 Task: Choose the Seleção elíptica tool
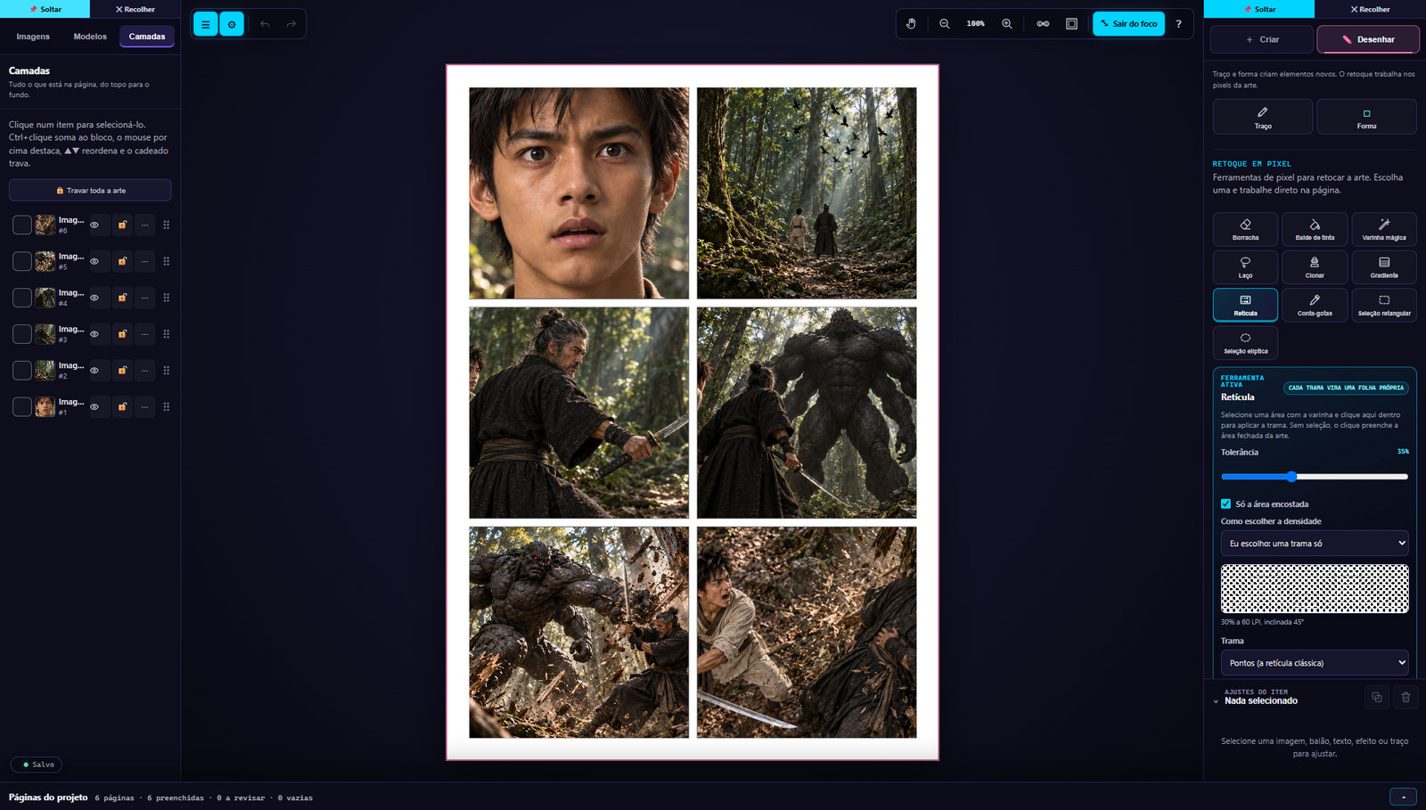click(x=1245, y=343)
